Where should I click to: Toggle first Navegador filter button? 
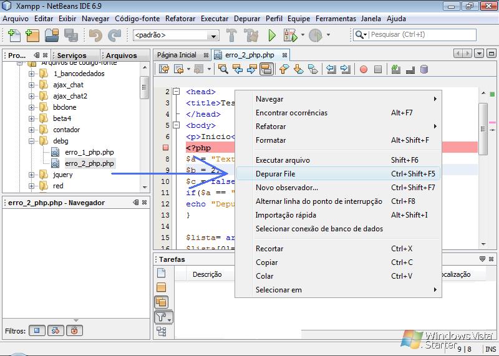coord(37,330)
